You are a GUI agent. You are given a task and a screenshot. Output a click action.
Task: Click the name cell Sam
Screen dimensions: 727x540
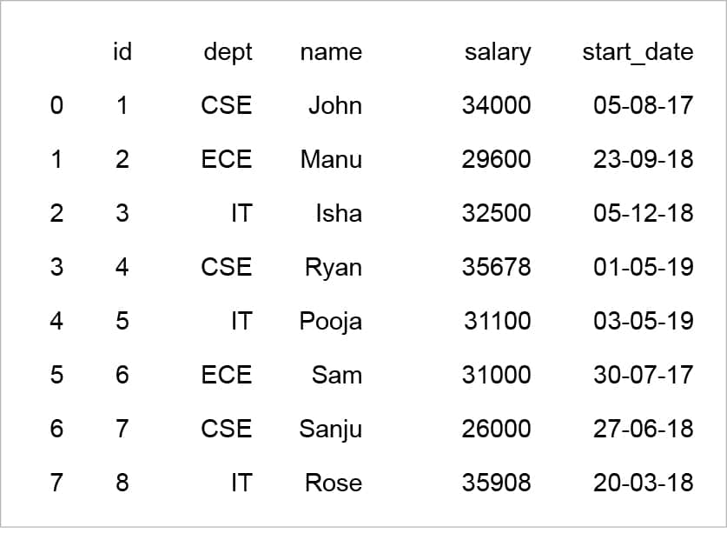point(337,376)
